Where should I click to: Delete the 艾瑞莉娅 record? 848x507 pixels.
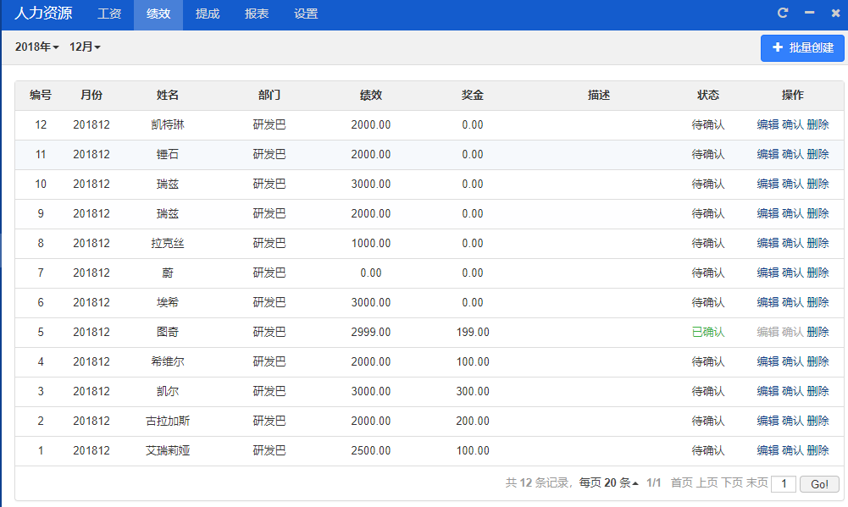pyautogui.click(x=818, y=451)
